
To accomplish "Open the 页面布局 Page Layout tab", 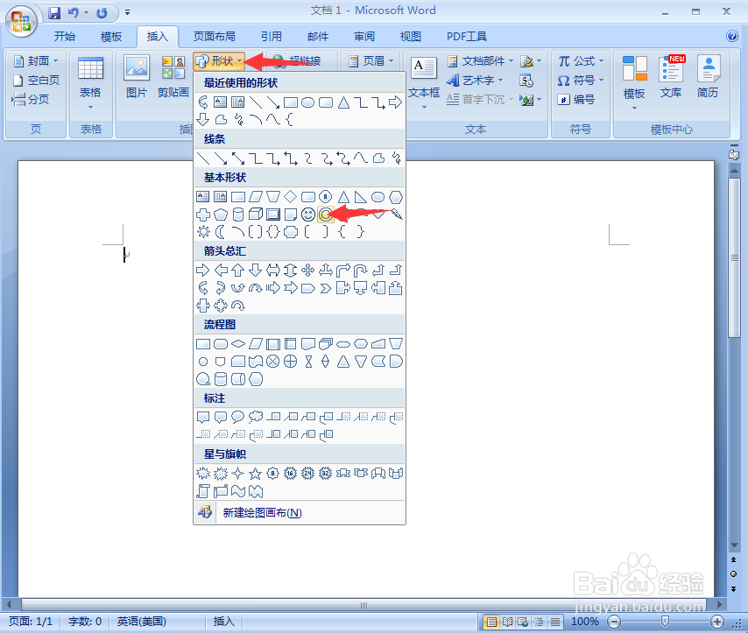I will pyautogui.click(x=215, y=36).
